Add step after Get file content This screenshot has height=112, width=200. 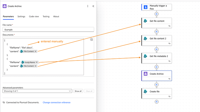[157, 32]
